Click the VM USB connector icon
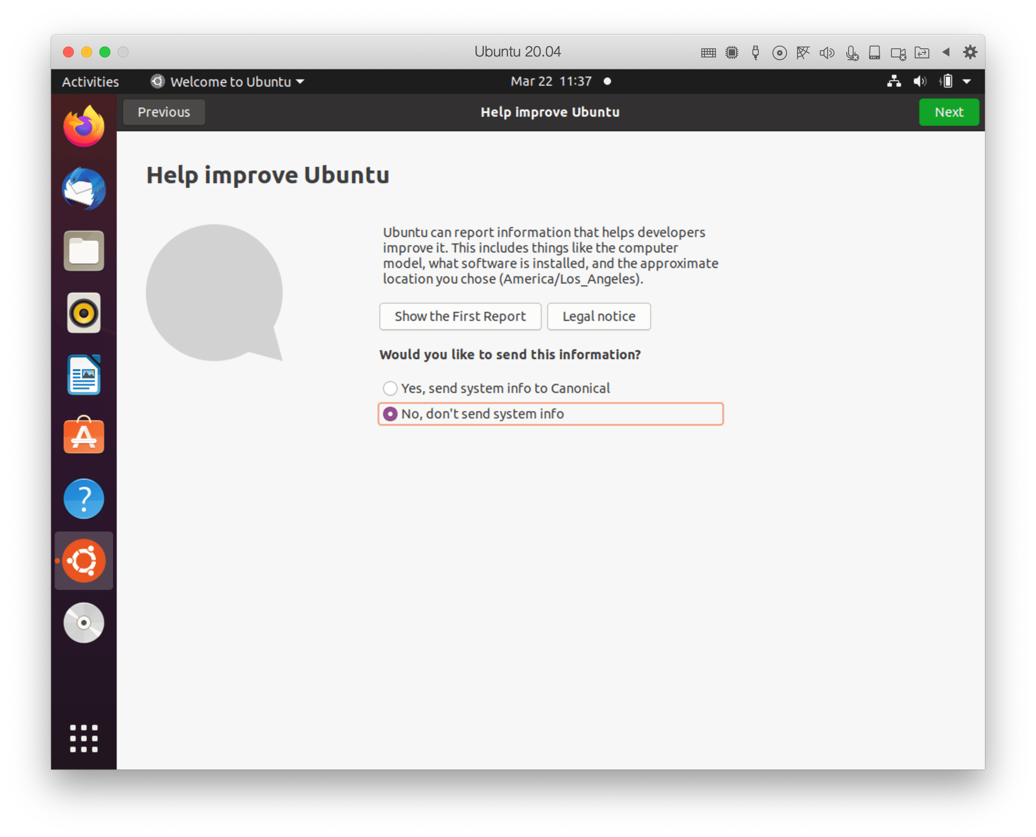This screenshot has width=1036, height=837. point(755,52)
